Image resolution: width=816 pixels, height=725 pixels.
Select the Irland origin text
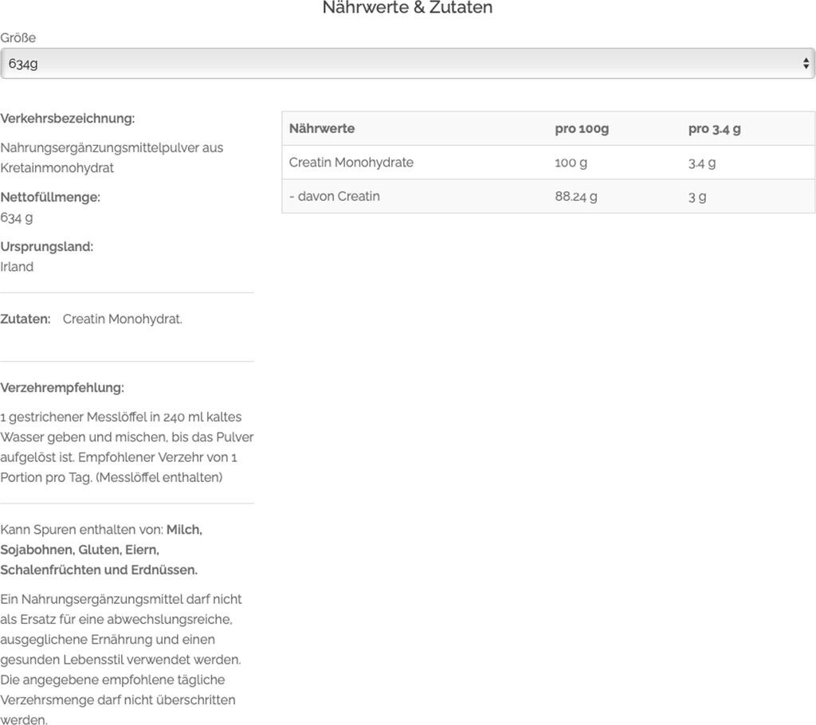pyautogui.click(x=17, y=267)
